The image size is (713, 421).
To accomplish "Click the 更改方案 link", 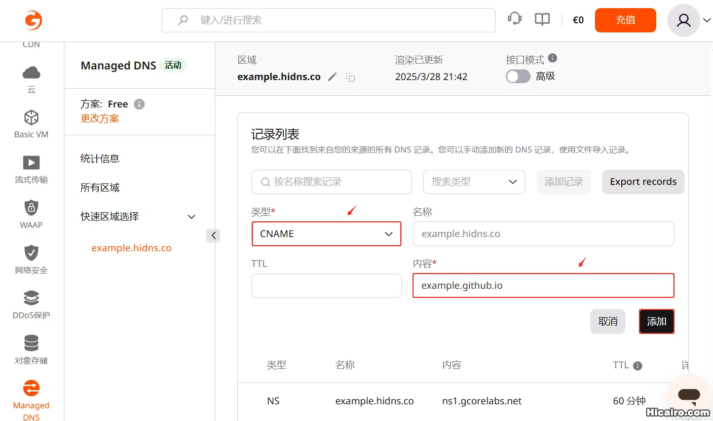I will point(100,119).
